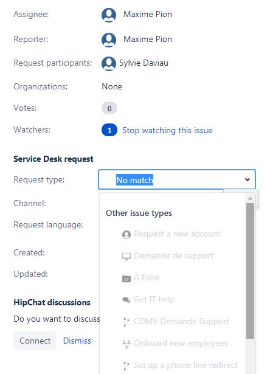Click the Watchers count badge '1'

coord(109,130)
